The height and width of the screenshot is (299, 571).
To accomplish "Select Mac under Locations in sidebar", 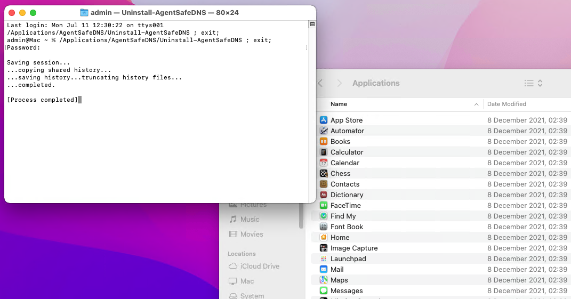I will (x=241, y=281).
